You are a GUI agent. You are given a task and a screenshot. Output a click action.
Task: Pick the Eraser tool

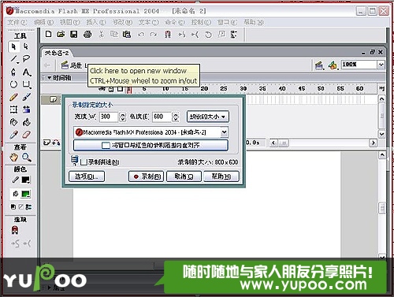click(x=26, y=135)
